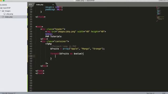Screen dimensions: 168x94
Task: Click the FOLDERS sidebar header
Action: click(x=3, y=5)
